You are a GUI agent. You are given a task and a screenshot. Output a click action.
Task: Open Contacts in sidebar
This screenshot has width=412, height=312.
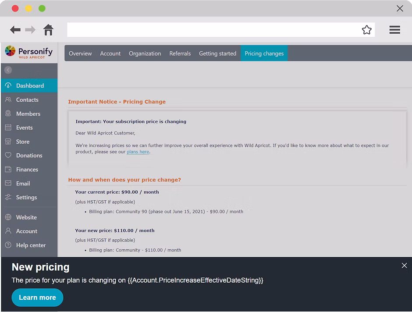[x=29, y=99]
